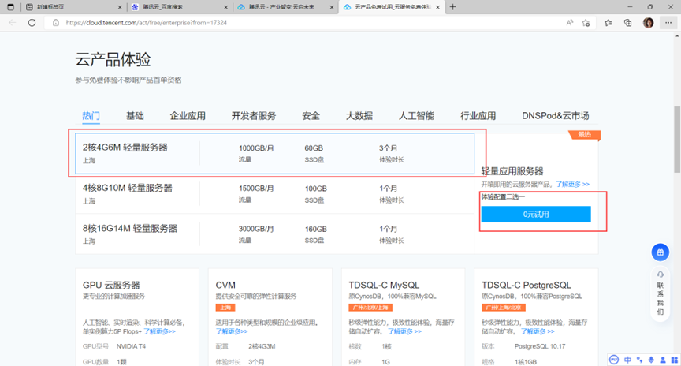
Task: Toggle input method punctuation mode
Action: [x=639, y=360]
